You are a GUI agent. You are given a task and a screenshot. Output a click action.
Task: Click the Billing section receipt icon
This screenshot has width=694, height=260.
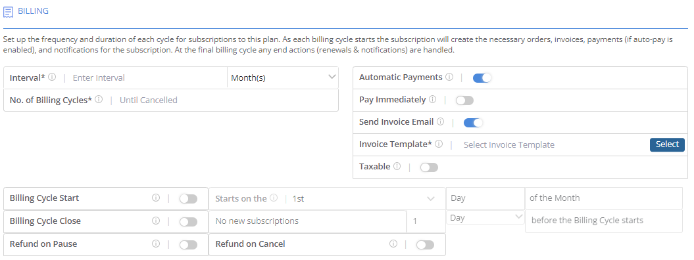8,12
